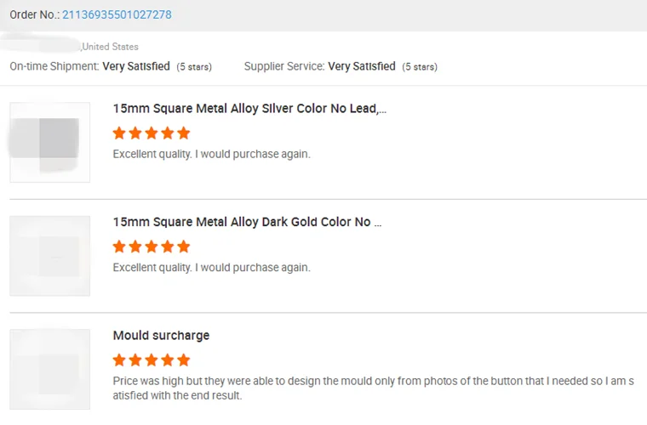The width and height of the screenshot is (647, 425).
Task: Click third star of Silver Color review
Action: (152, 133)
